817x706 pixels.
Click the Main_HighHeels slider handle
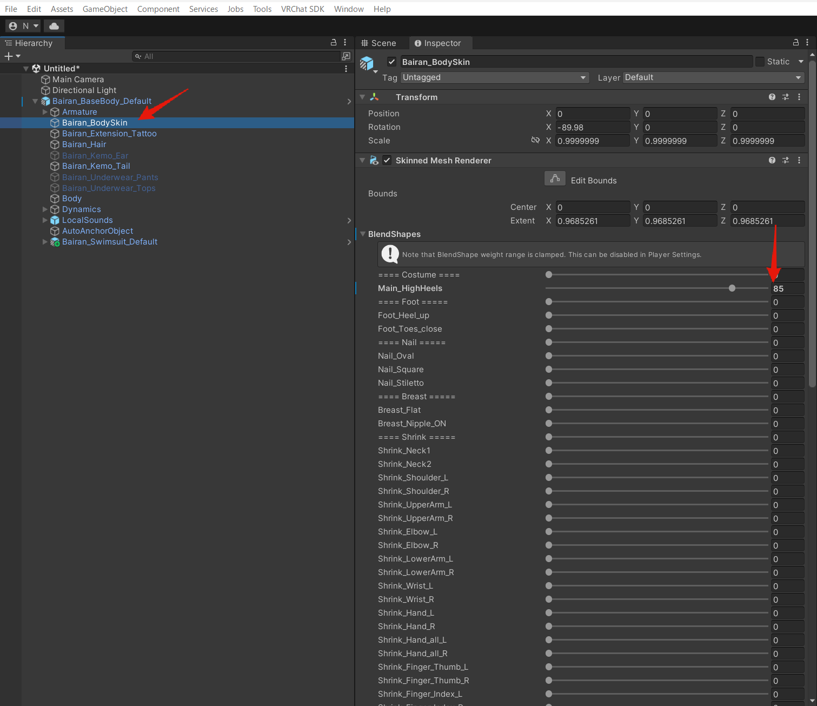click(732, 288)
